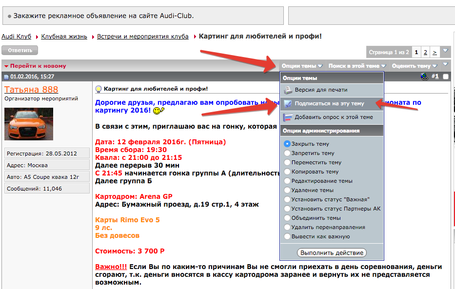Viewport: 455px width, 289px height.
Task: Click the smiley emoticon after картингу 2016
Action: pos(158,111)
